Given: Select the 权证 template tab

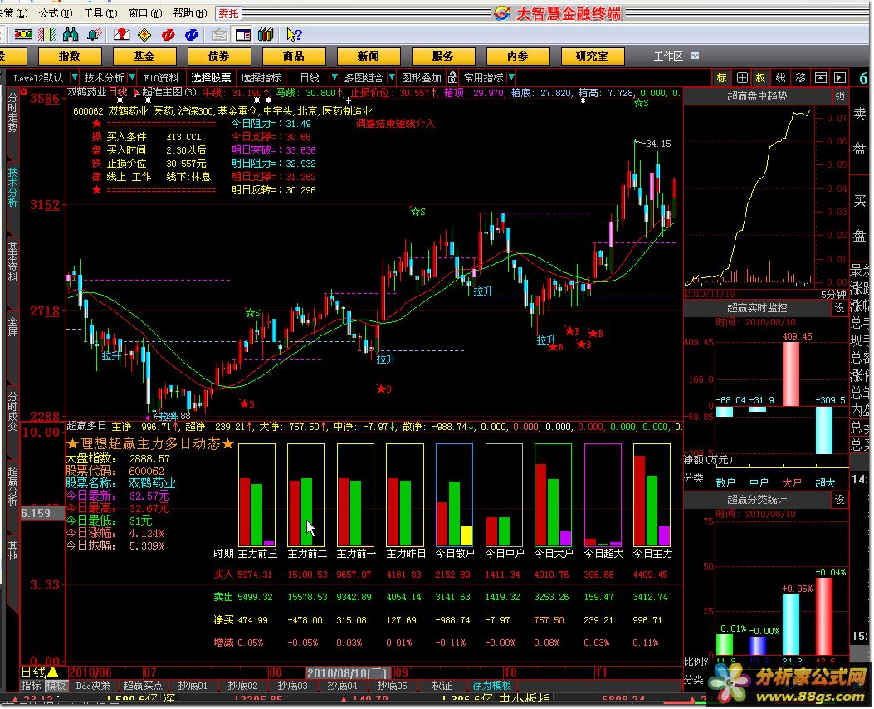Looking at the screenshot, I should pyautogui.click(x=442, y=686).
